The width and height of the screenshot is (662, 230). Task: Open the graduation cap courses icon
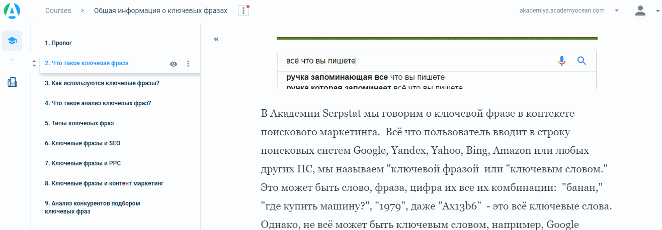12,41
